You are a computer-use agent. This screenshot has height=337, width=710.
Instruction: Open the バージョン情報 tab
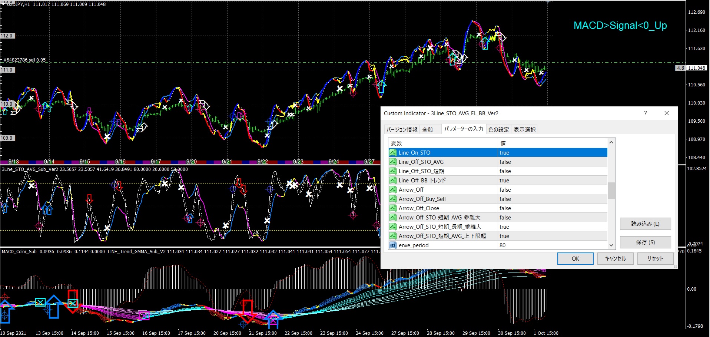[402, 129]
